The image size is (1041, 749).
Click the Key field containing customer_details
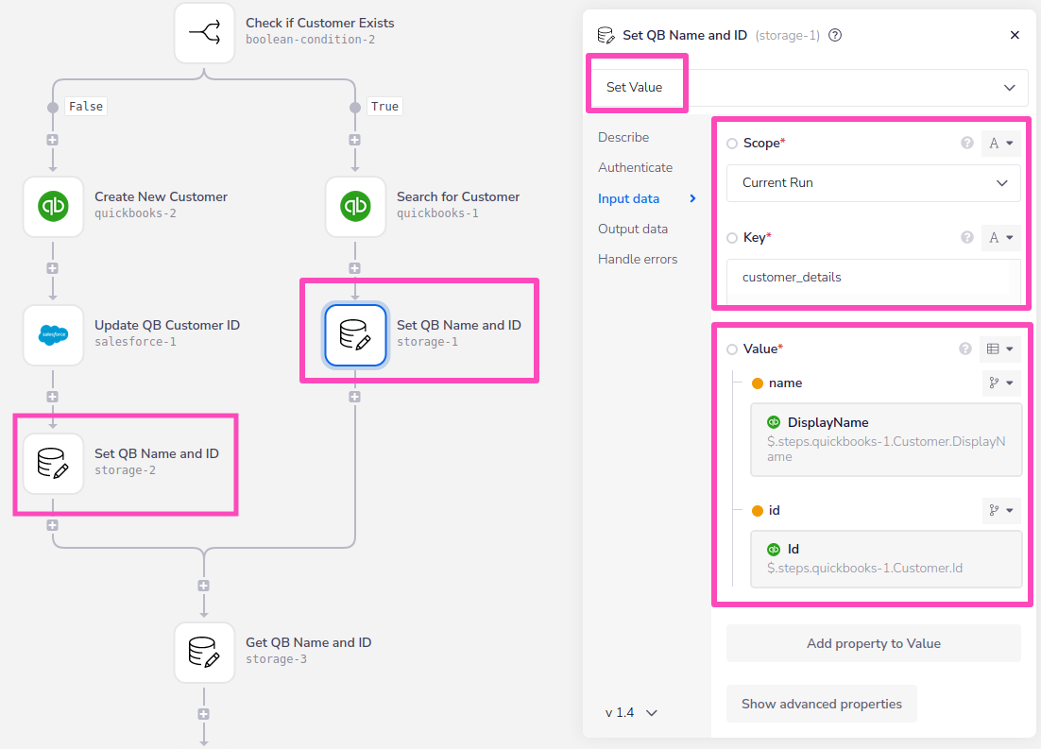873,278
